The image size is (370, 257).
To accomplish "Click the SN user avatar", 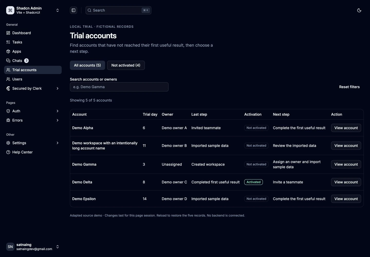I will 10,247.
